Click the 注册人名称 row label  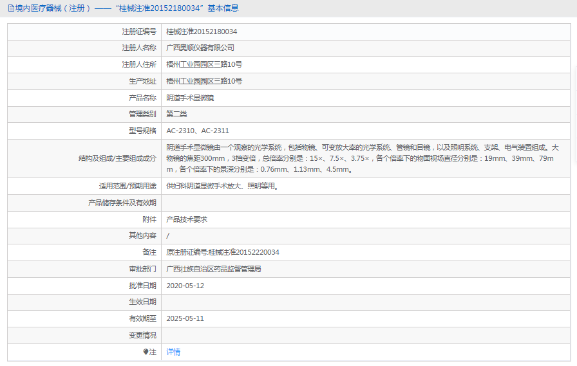point(139,48)
